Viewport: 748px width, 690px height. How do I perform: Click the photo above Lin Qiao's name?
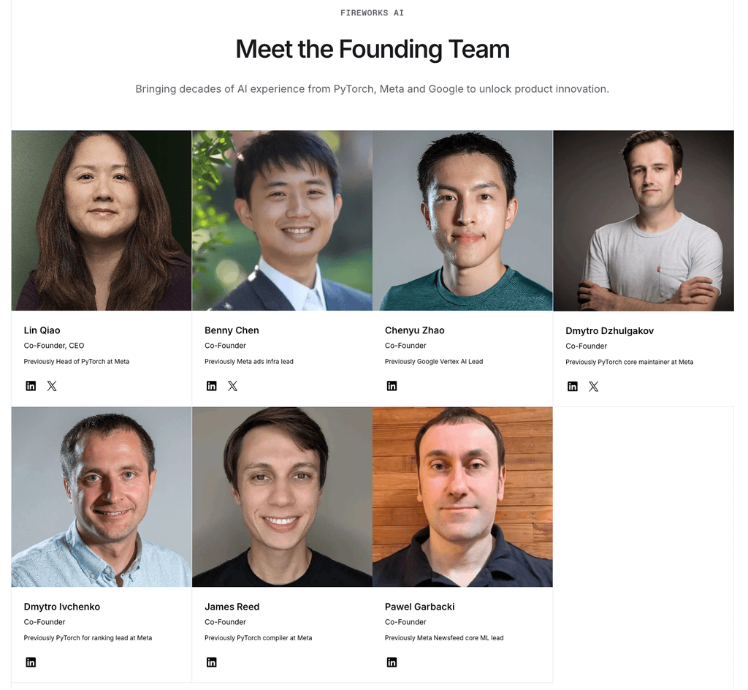point(102,221)
